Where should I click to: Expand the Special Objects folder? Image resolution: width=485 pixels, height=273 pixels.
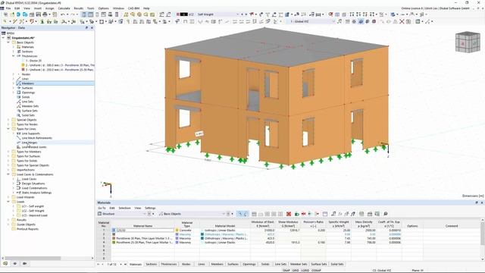click(8, 120)
